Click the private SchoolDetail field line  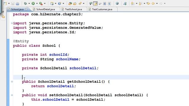coord(60,68)
